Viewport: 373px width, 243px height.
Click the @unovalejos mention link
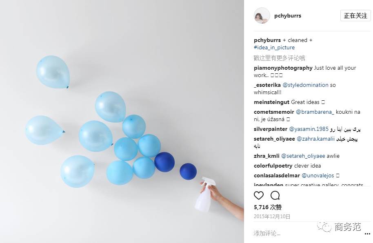tap(318, 175)
